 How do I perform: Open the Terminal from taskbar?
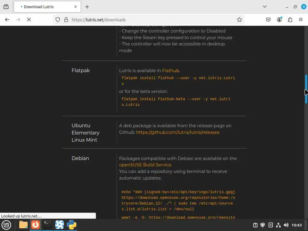tap(47, 225)
